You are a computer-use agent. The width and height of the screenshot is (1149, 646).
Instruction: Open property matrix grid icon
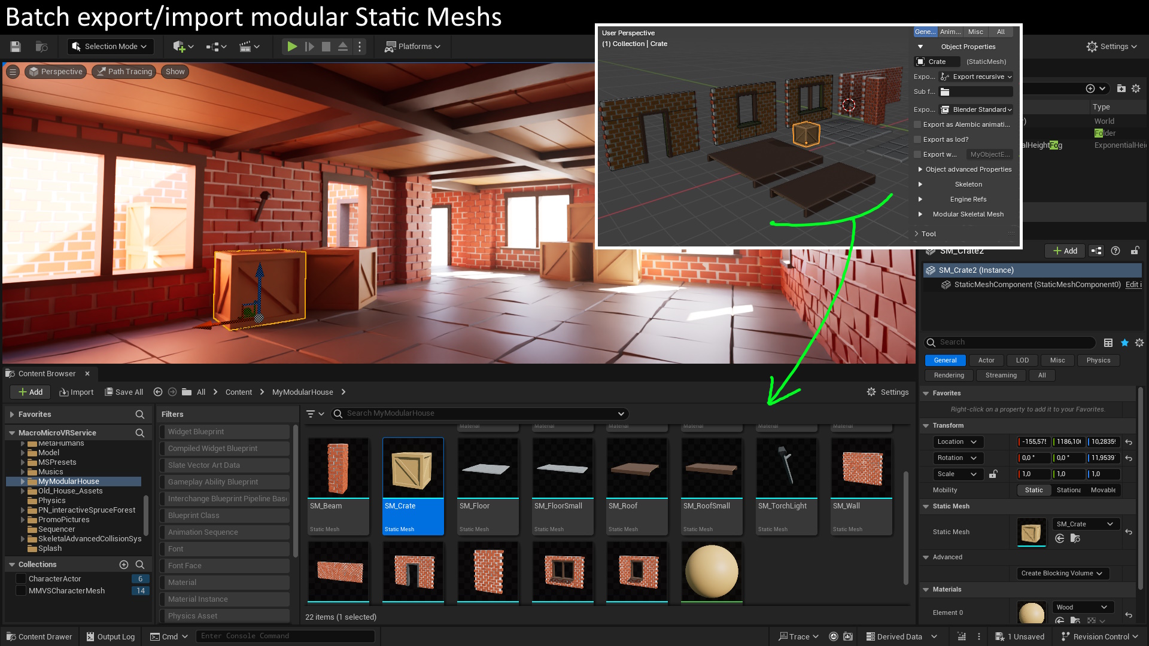(1108, 343)
